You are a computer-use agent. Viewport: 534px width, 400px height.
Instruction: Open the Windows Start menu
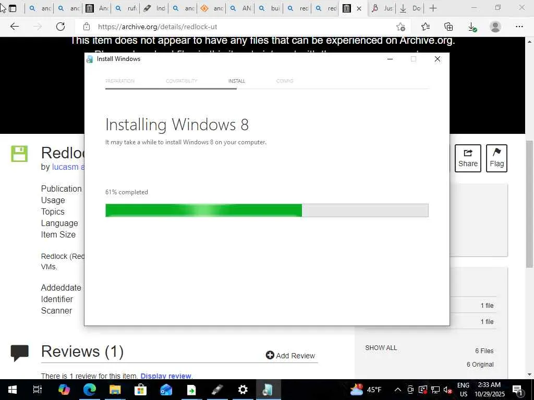(x=13, y=390)
